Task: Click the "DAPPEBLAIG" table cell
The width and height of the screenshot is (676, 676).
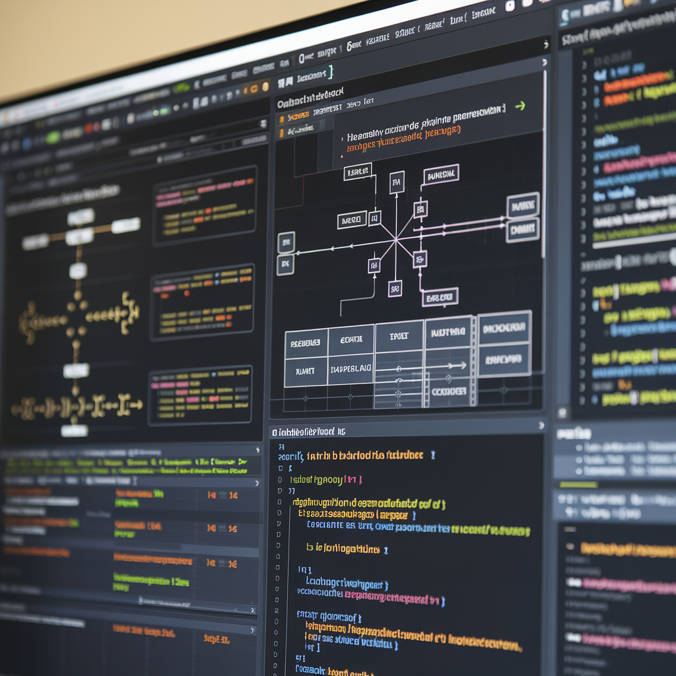Action: point(351,369)
